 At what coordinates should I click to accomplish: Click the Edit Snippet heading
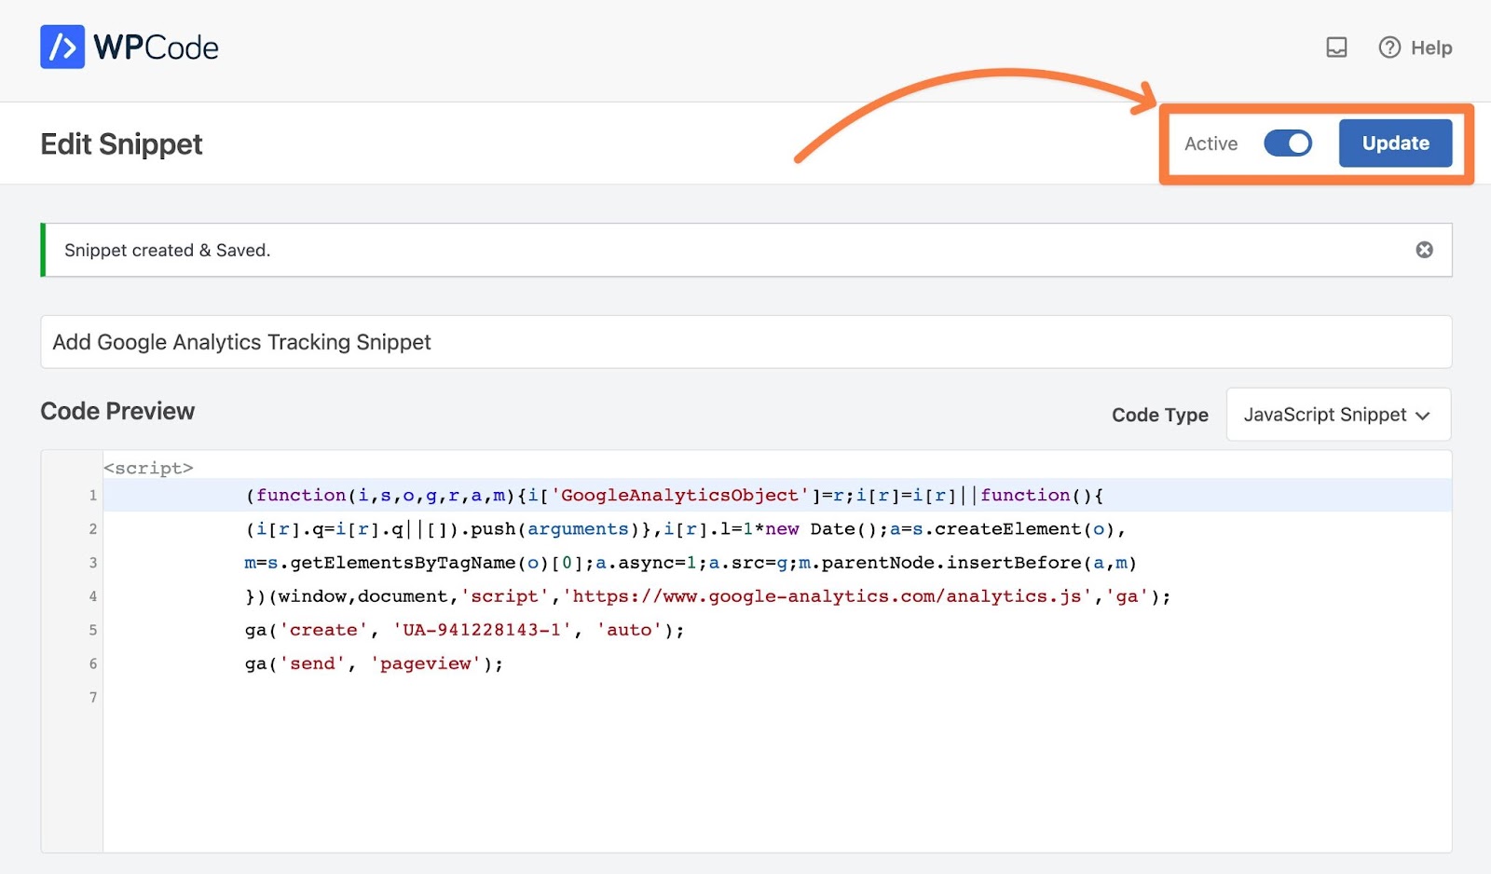pos(120,143)
